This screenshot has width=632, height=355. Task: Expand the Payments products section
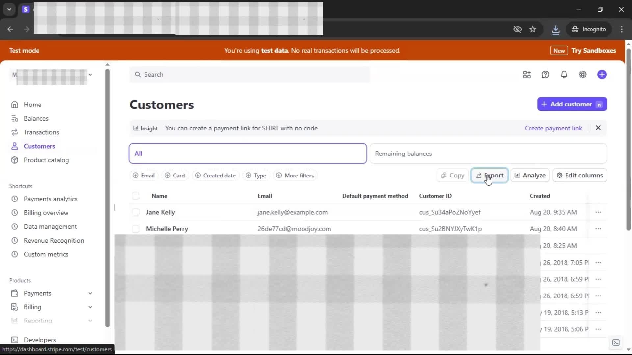coord(90,293)
